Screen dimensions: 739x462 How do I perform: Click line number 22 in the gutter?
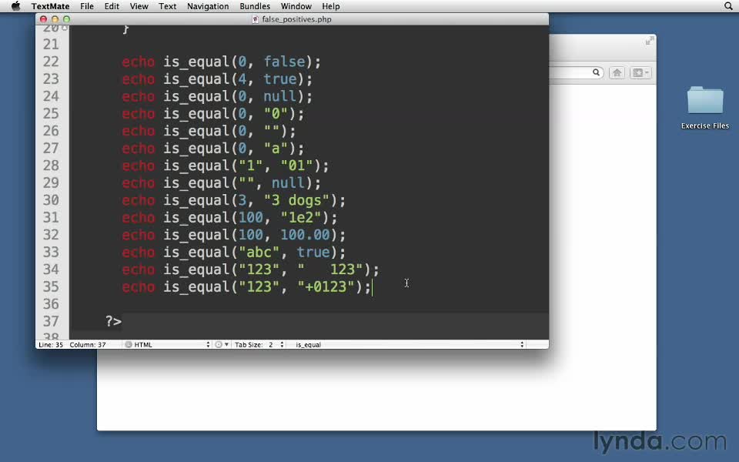click(51, 62)
